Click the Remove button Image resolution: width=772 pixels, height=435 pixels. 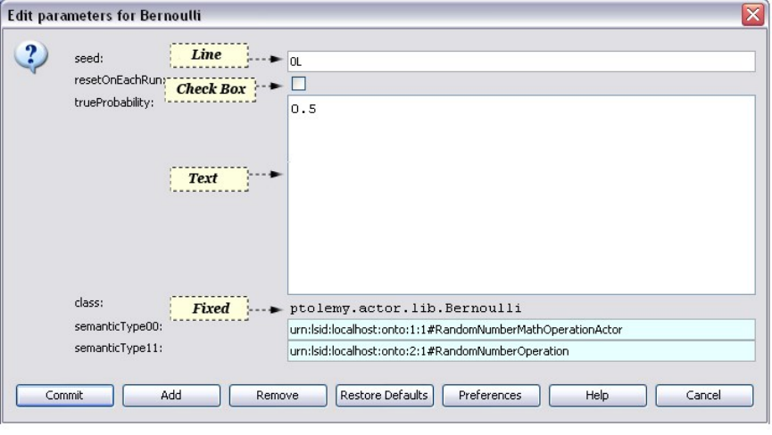(278, 395)
